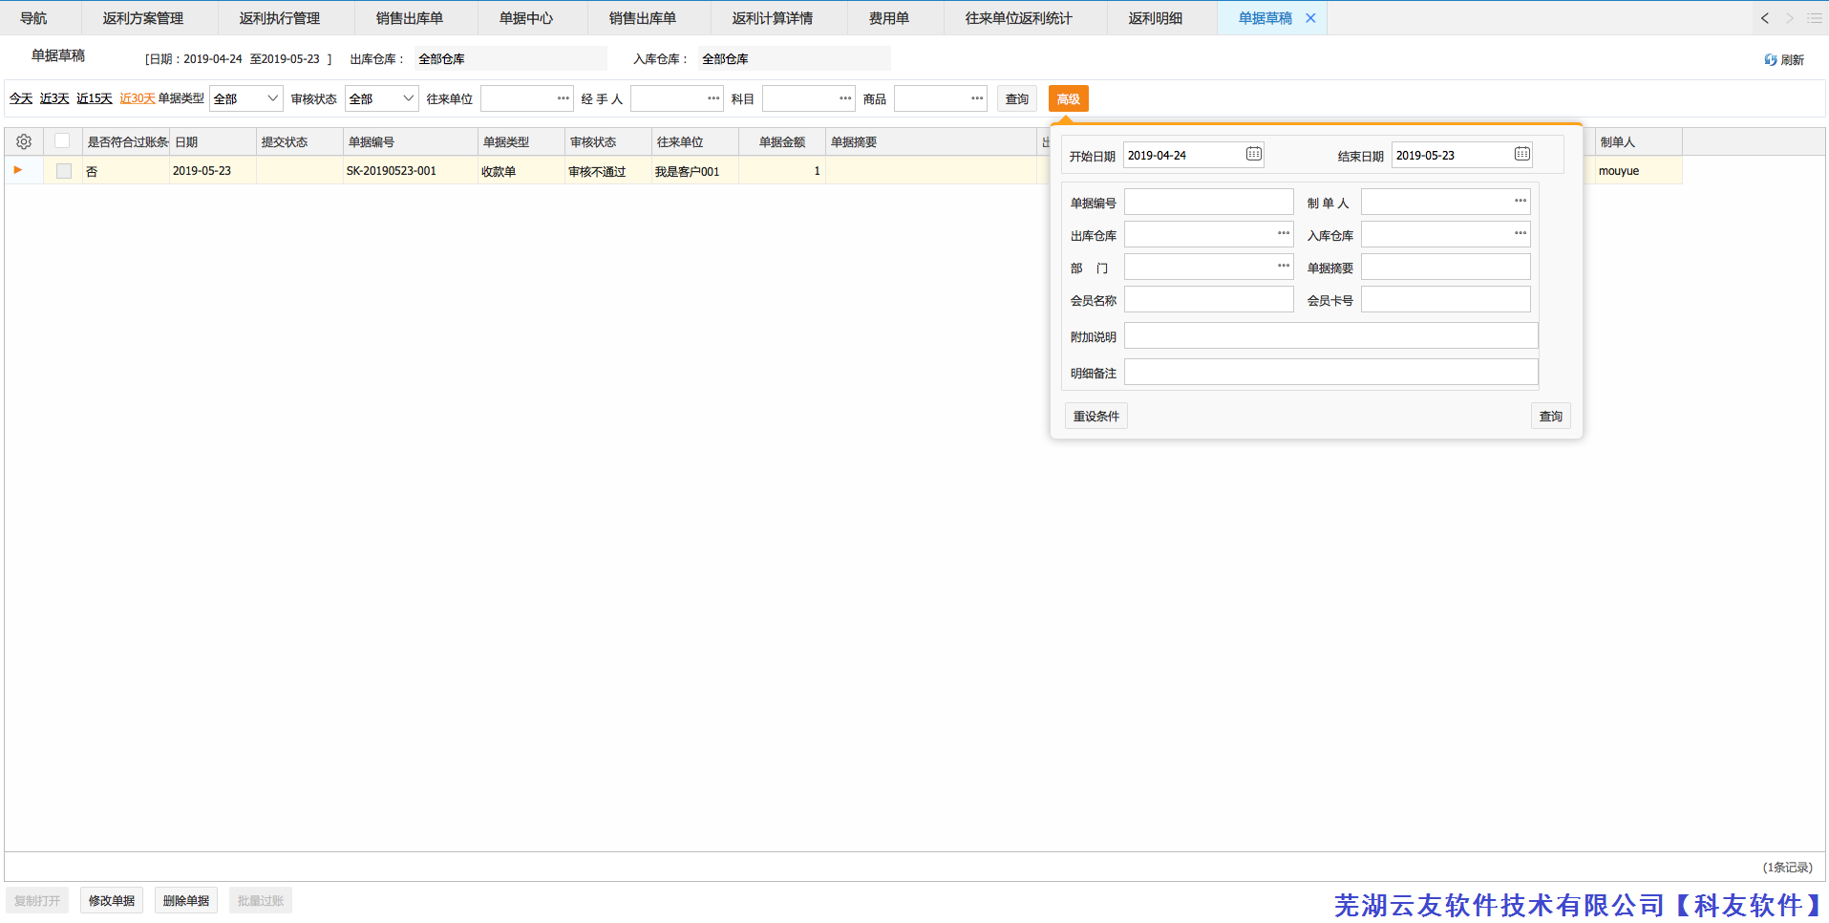This screenshot has width=1829, height=923.
Task: Switch to the 导航 tab
Action: point(33,18)
